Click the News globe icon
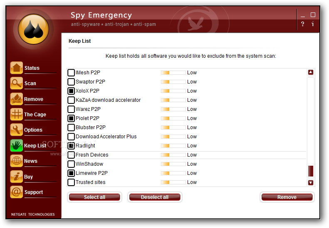 pyautogui.click(x=16, y=161)
